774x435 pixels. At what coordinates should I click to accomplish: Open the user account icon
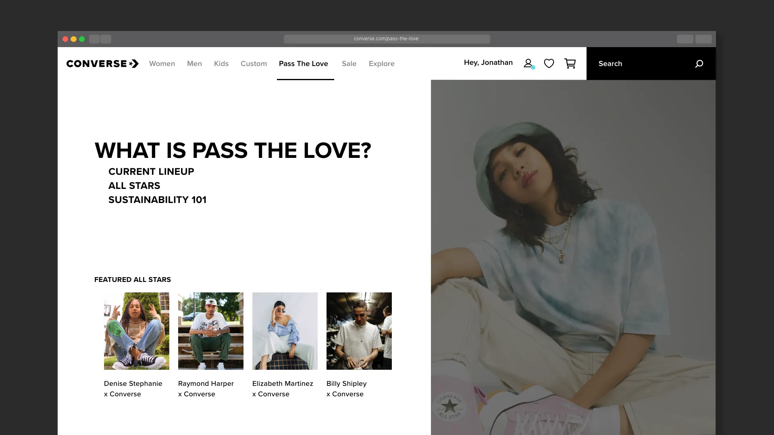click(528, 64)
